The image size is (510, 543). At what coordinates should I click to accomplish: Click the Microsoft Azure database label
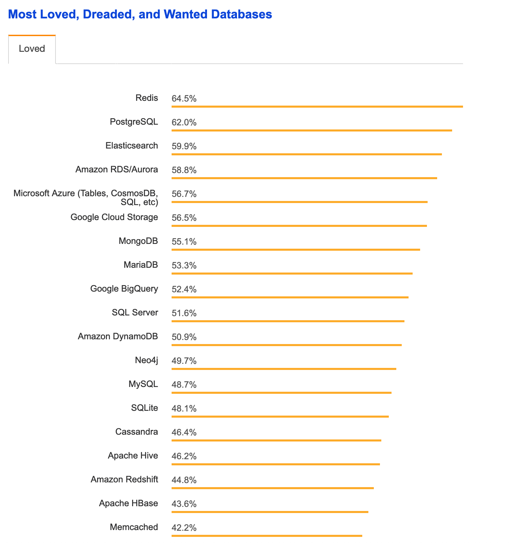pyautogui.click(x=86, y=198)
